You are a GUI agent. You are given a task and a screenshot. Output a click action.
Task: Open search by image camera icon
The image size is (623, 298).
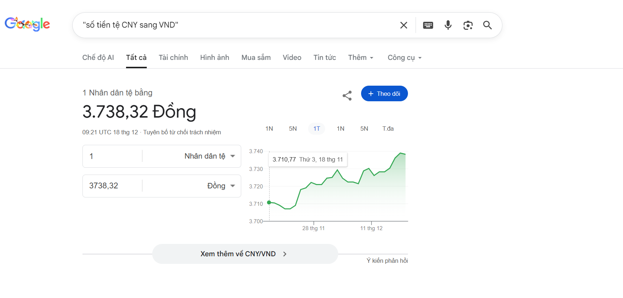pos(468,25)
